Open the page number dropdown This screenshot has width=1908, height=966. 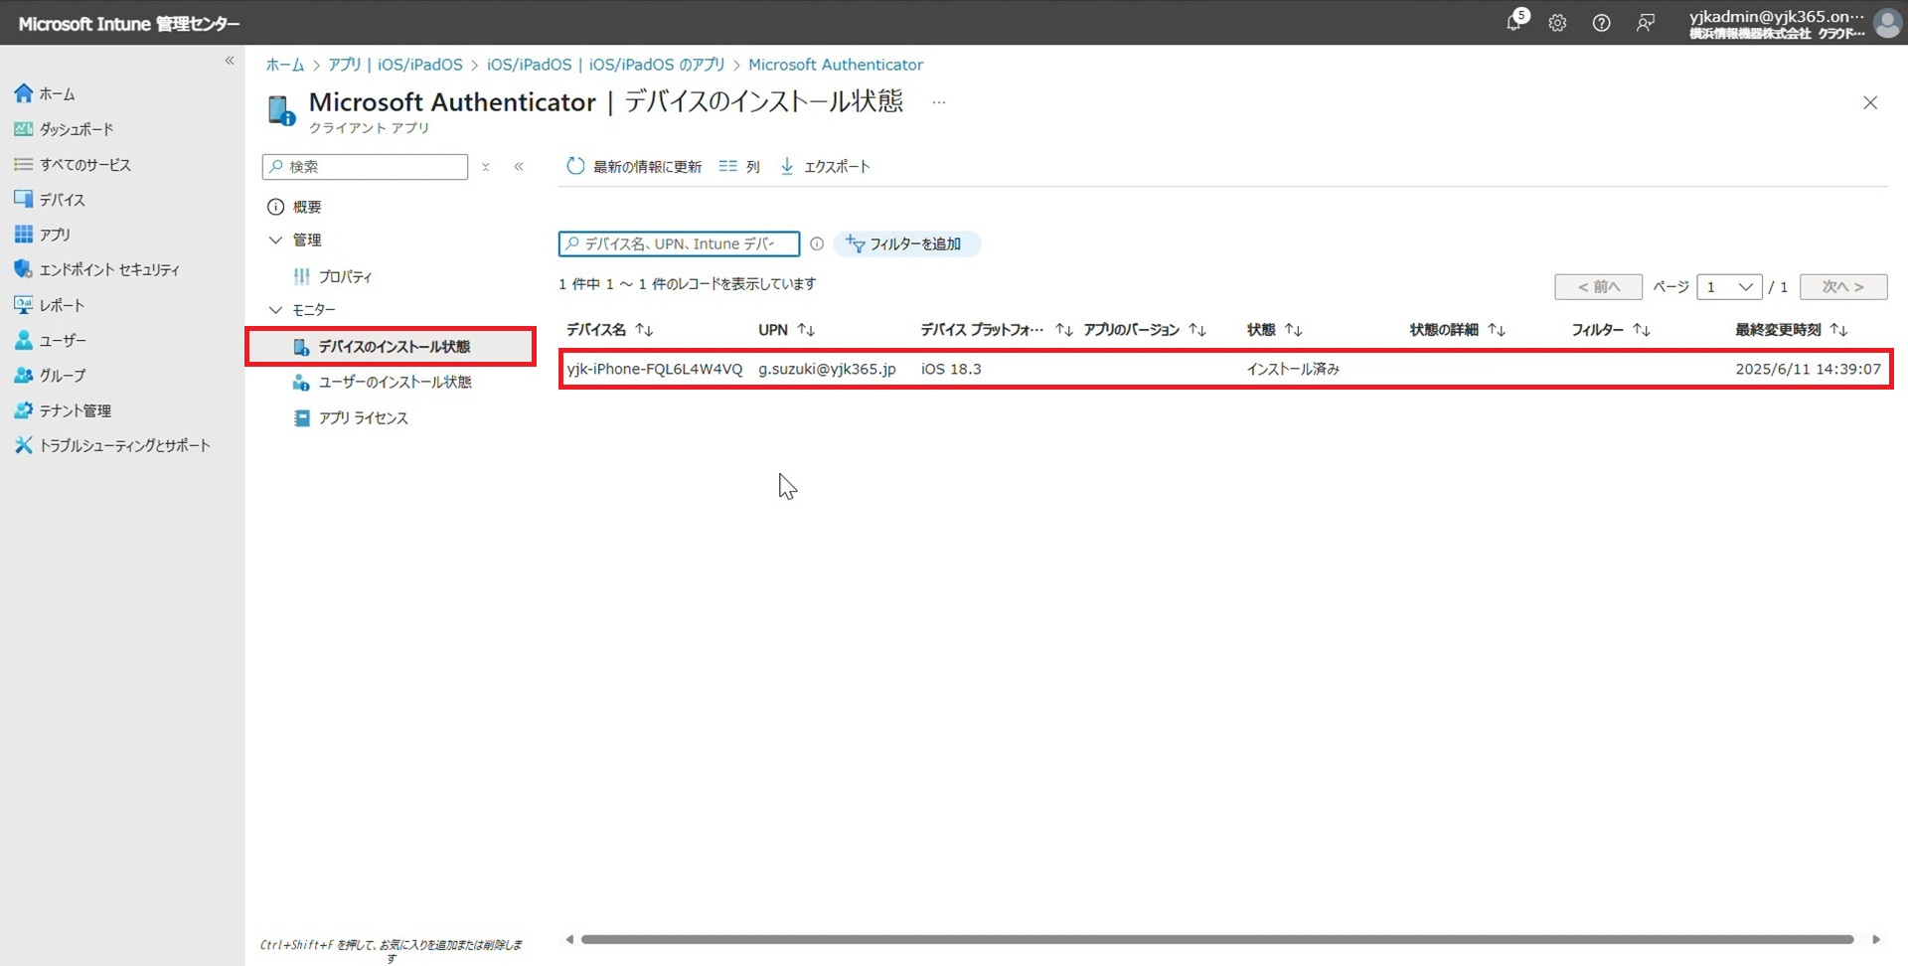[1729, 287]
